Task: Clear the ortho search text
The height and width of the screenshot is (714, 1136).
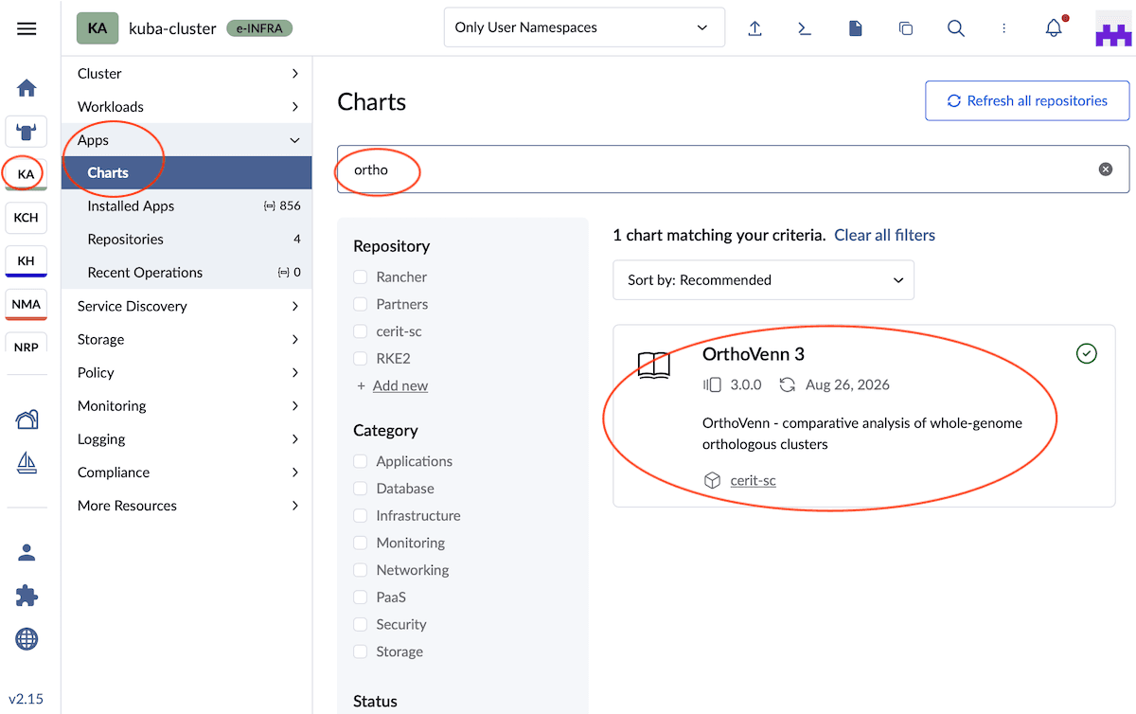Action: 1105,170
